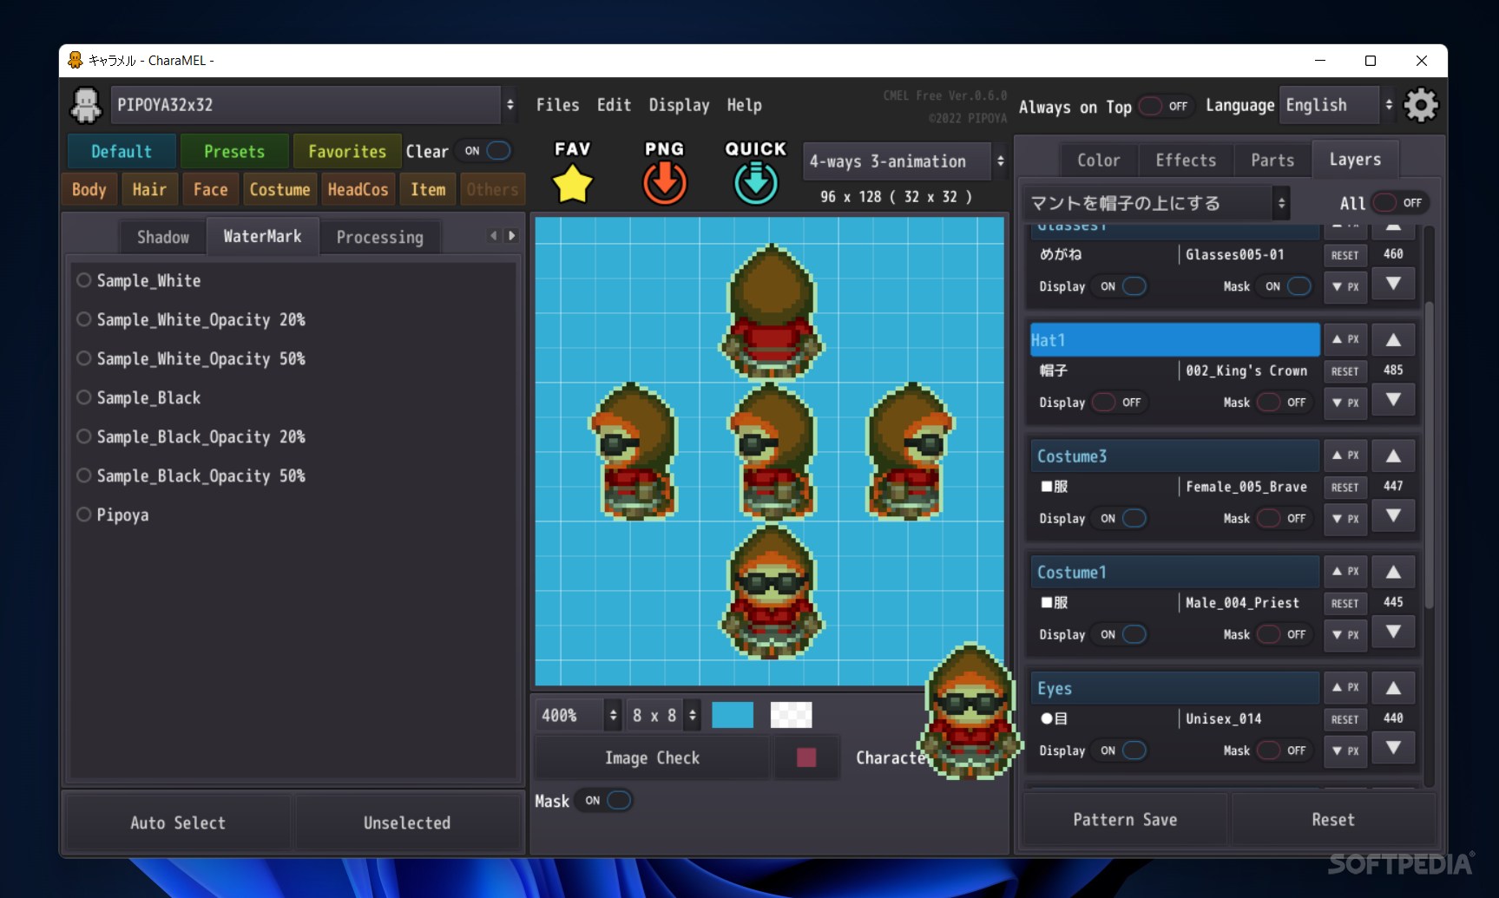The image size is (1499, 898).
Task: Click the Auto Select button
Action: (178, 823)
